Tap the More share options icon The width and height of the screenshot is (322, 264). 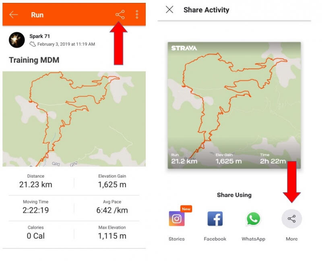click(291, 219)
